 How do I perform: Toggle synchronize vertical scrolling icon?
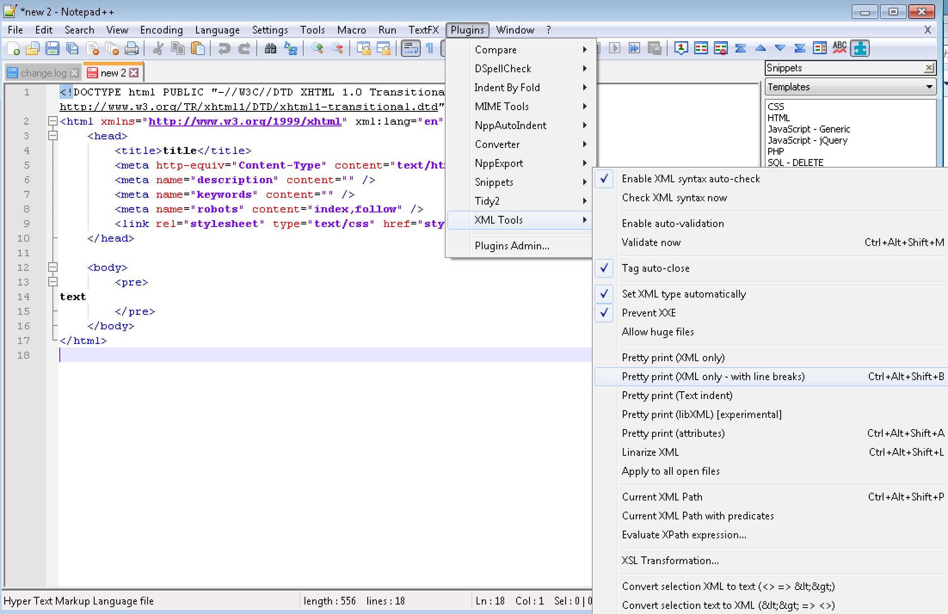(363, 49)
